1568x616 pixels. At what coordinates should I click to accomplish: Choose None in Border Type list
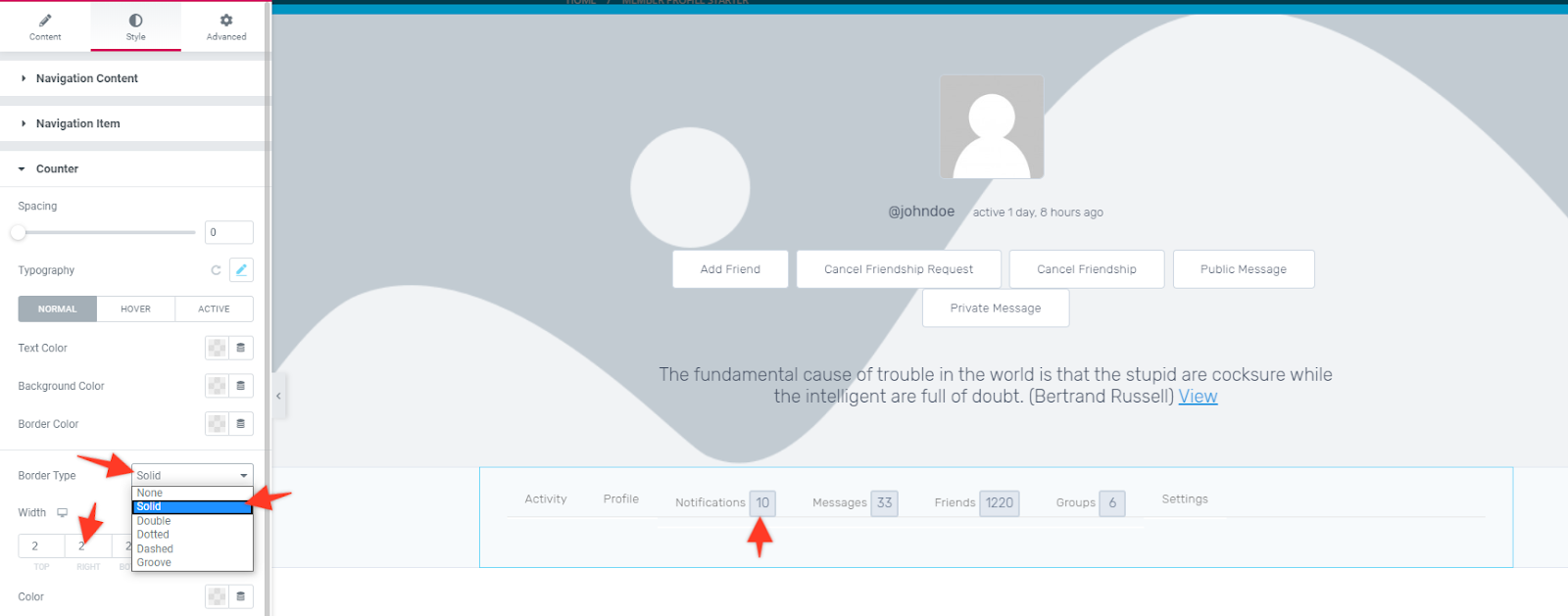pyautogui.click(x=192, y=493)
